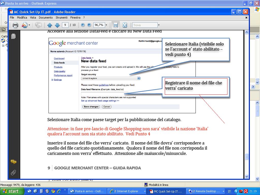Open the Comments panel icon in sidebar
This screenshot has height=195, width=260.
[x=13, y=162]
